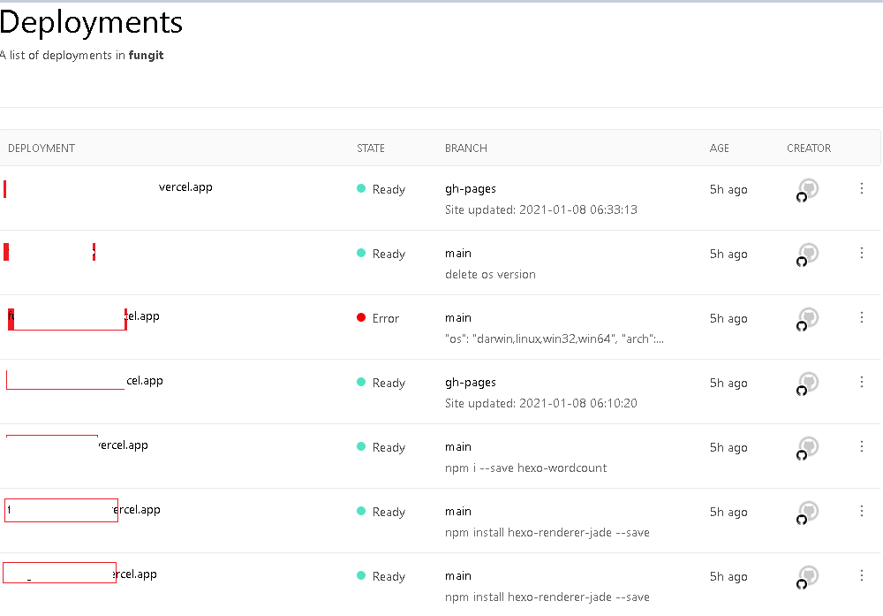Image resolution: width=883 pixels, height=616 pixels.
Task: Click green Ready dot on hexo-wordcount deployment
Action: [361, 447]
